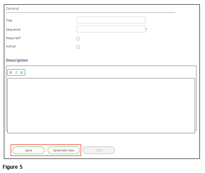205x173 pixels.
Task: Click the Active? label text
Action: (x=11, y=46)
